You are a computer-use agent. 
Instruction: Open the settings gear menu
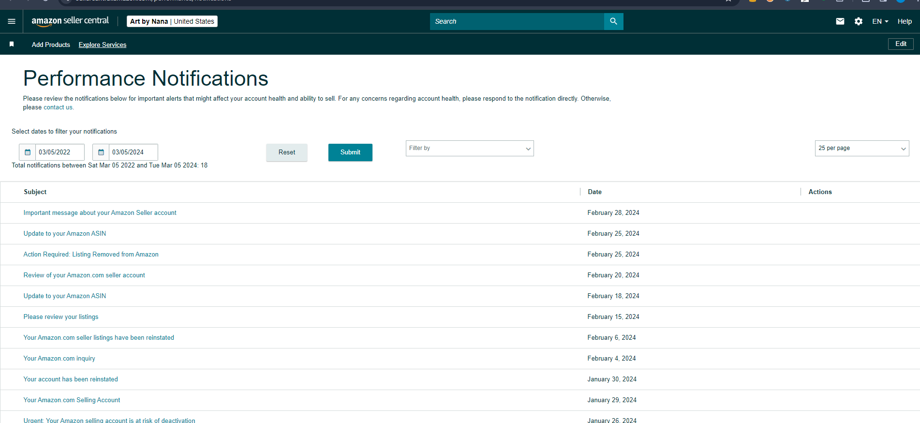click(x=859, y=21)
